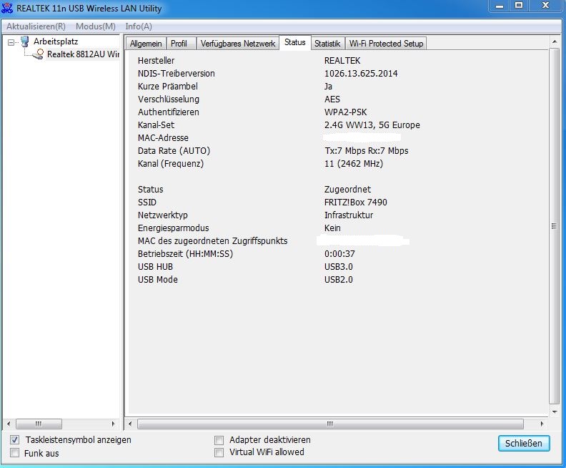Screen dimensions: 566x468
Task: Click the MAC-Adresse label
Action: pyautogui.click(x=163, y=137)
